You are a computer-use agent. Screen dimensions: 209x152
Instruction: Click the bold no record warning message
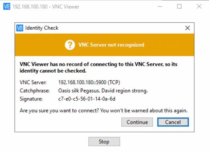pyautogui.click(x=98, y=68)
